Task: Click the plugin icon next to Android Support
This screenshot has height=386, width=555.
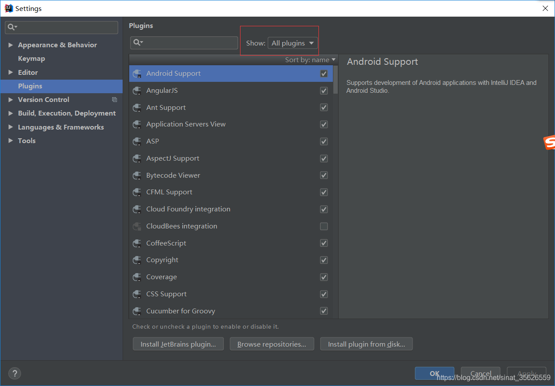Action: (x=137, y=74)
